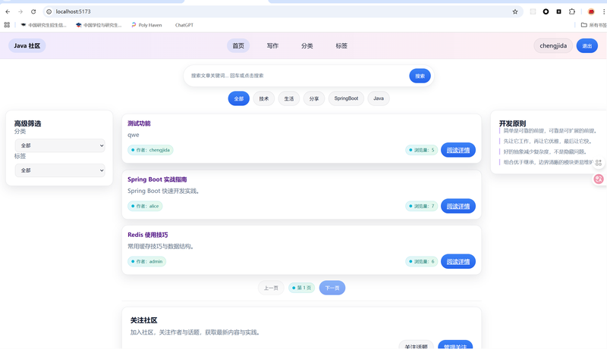Open the ChatGPT bookmark
607x349 pixels.
coord(184,25)
